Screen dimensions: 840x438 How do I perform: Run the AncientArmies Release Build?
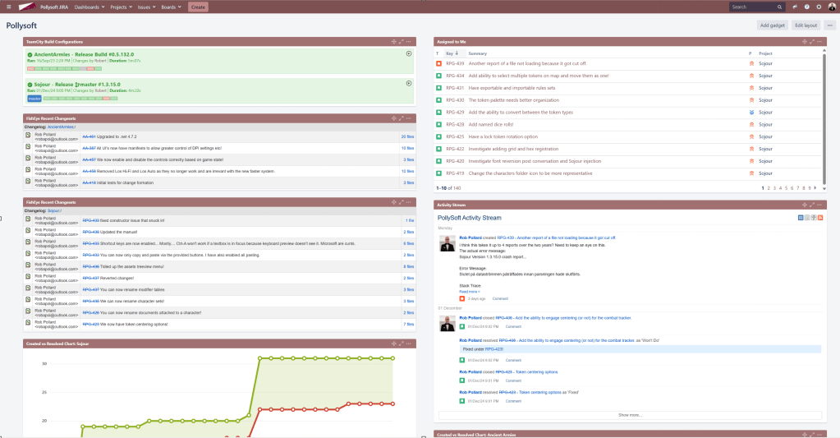[409, 53]
